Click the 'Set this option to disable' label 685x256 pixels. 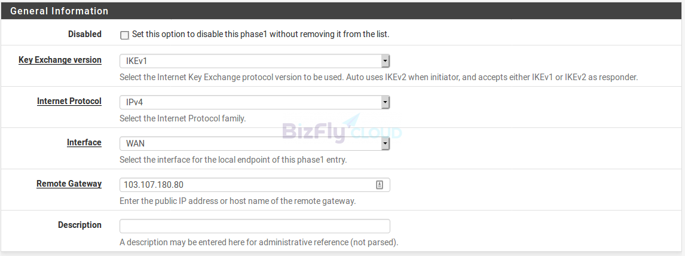coord(261,34)
